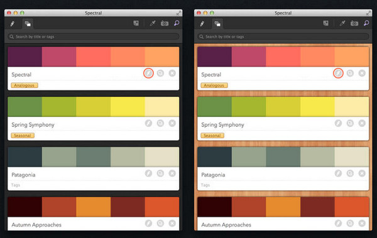This screenshot has height=238, width=377.
Task: Select dark navy Patagonia swatch in wood-theme window
Action: [214, 157]
